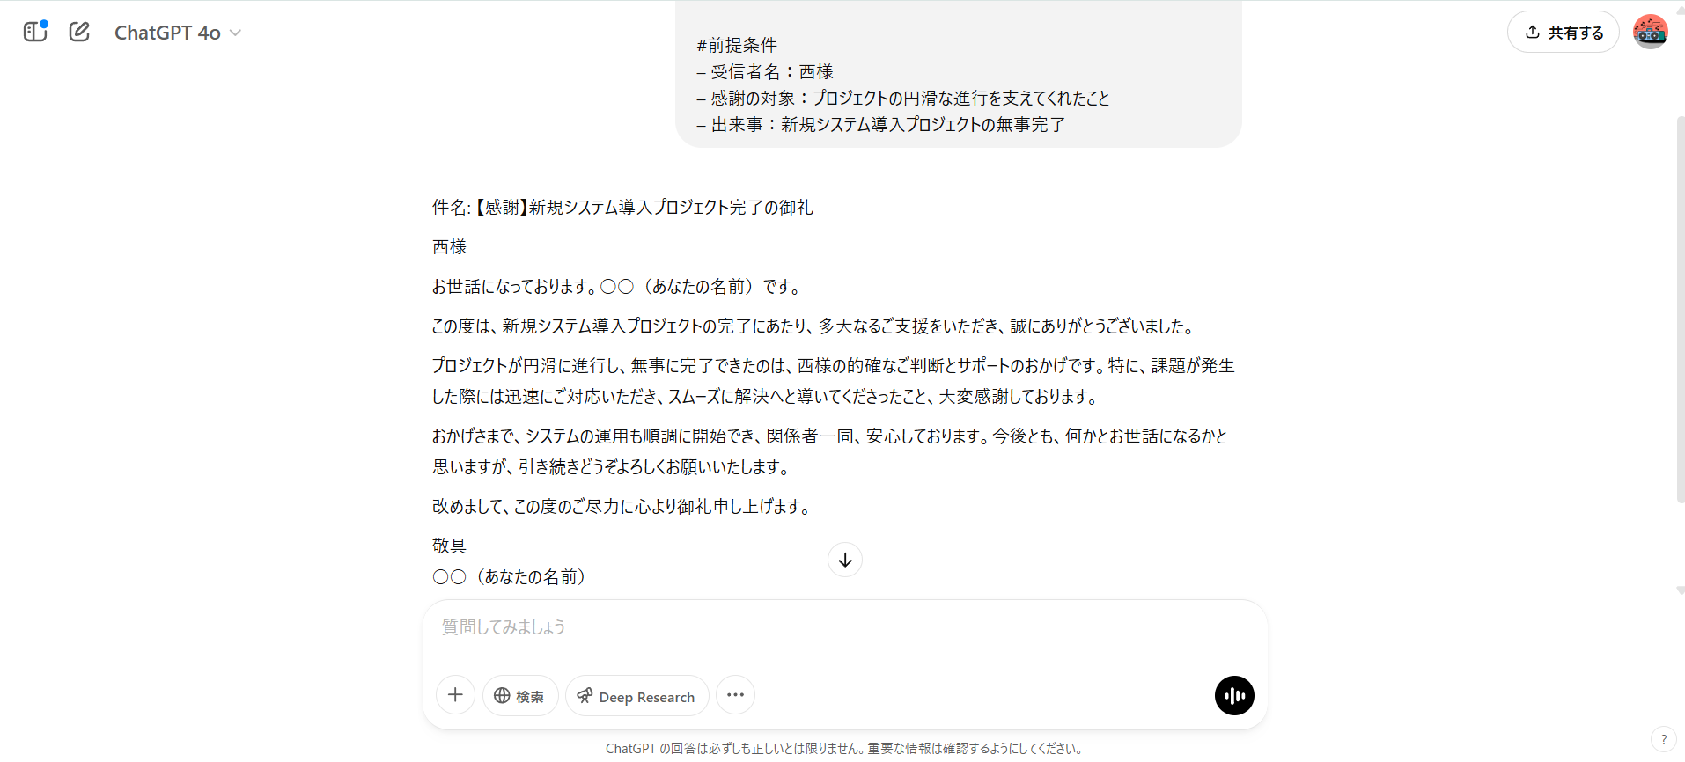Screen dimensions: 1685x762
Task: Open the three-dots more tools menu
Action: tap(735, 695)
